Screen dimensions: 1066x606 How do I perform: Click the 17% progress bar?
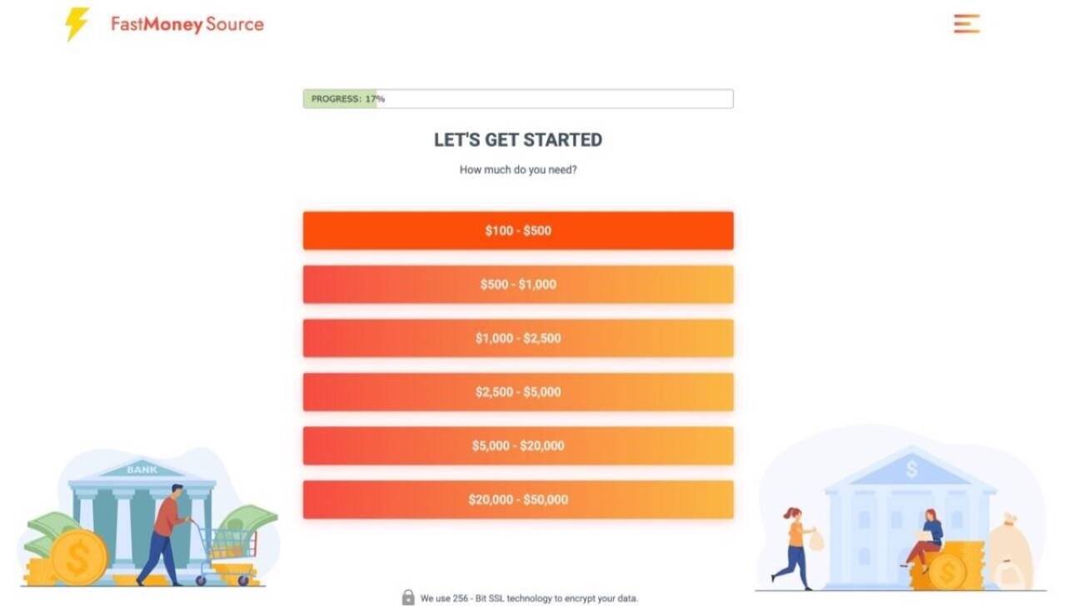[x=517, y=99]
